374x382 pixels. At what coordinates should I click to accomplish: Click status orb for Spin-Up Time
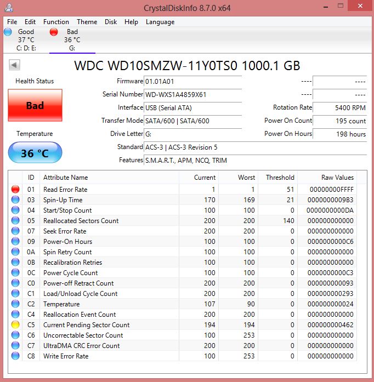[15, 200]
